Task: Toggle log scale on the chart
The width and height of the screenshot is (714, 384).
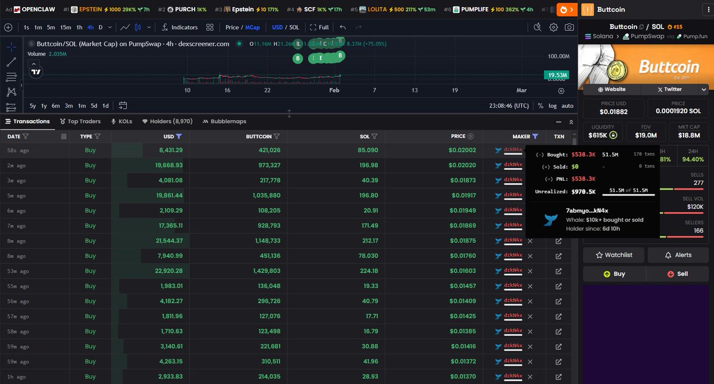Action: [553, 106]
